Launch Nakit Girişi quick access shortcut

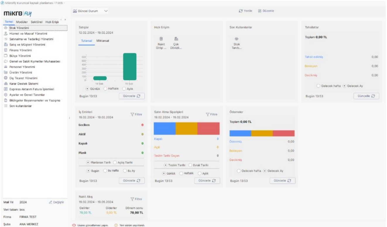click(x=161, y=43)
